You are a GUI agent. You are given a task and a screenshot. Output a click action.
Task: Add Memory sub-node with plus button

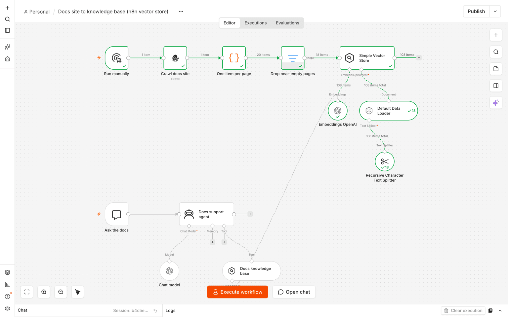click(213, 242)
